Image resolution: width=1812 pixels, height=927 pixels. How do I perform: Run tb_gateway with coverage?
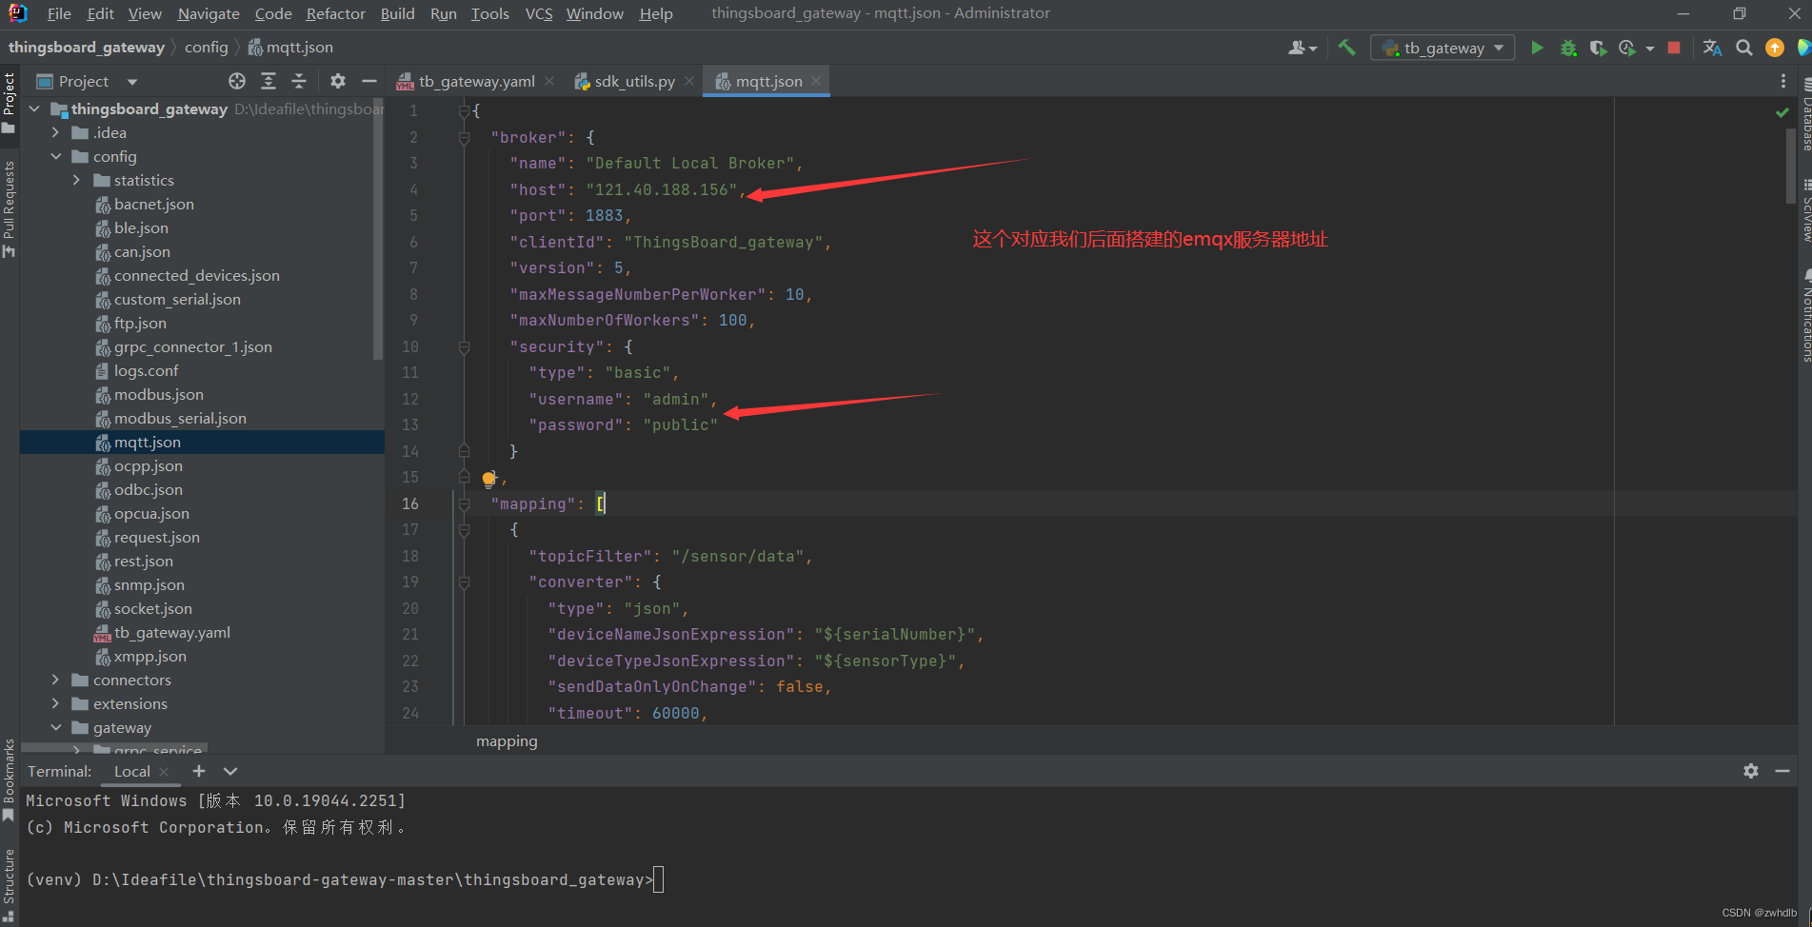(1598, 48)
